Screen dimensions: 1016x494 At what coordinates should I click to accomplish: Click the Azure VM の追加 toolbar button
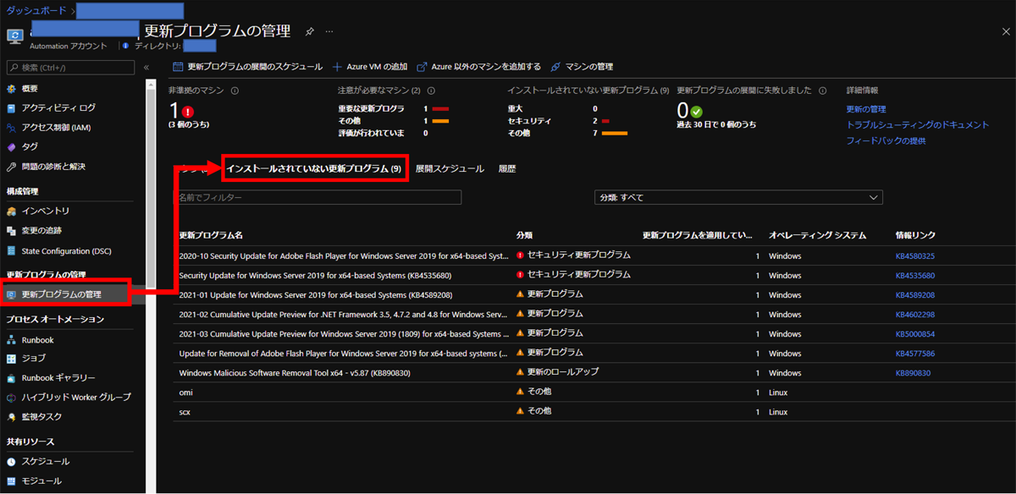370,67
